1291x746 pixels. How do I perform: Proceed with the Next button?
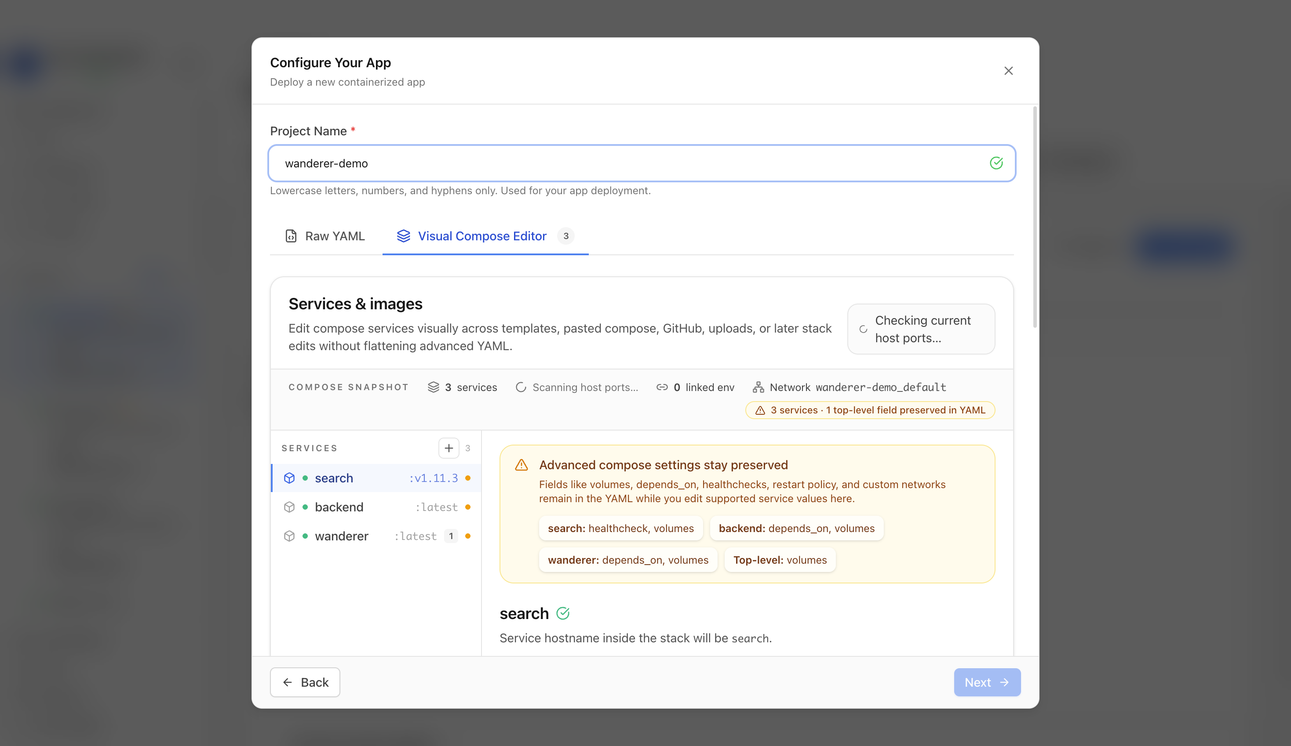point(987,682)
